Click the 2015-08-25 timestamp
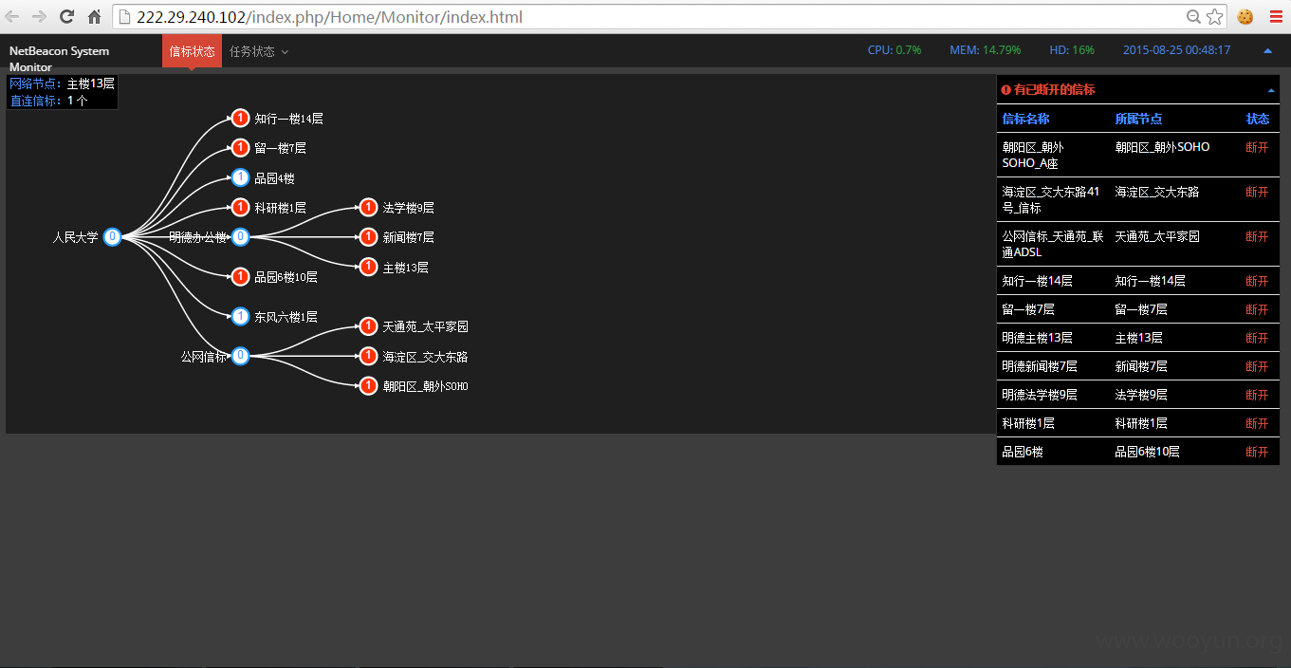Viewport: 1291px width, 668px height. click(1177, 50)
